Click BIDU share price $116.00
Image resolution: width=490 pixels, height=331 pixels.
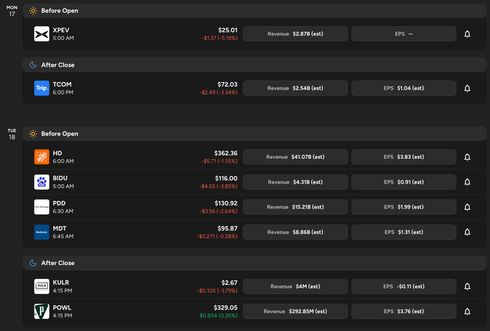click(226, 179)
